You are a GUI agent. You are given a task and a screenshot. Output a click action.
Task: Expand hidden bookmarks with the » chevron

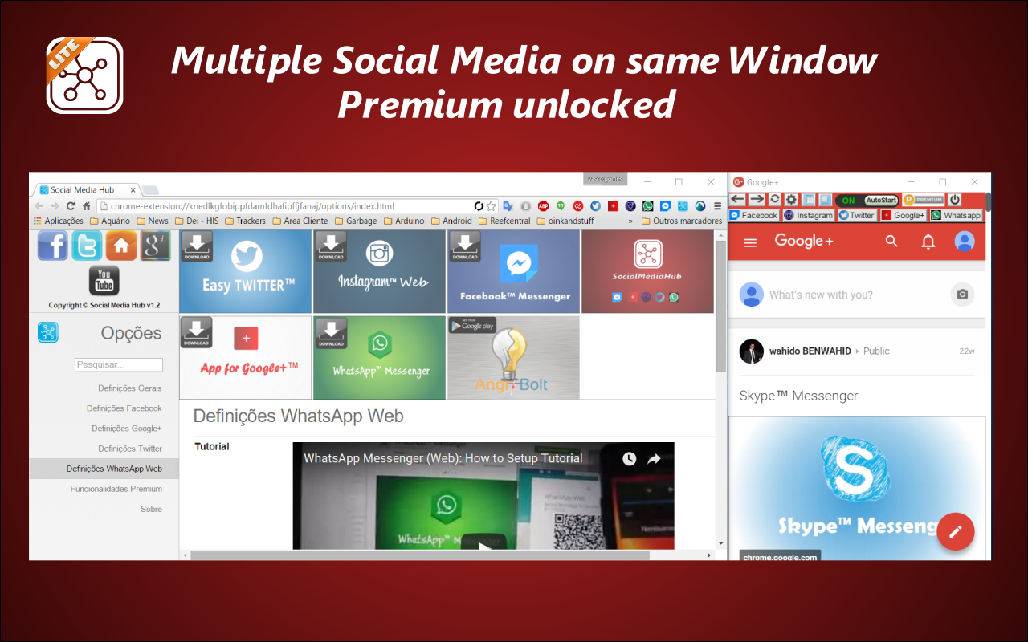pyautogui.click(x=630, y=221)
